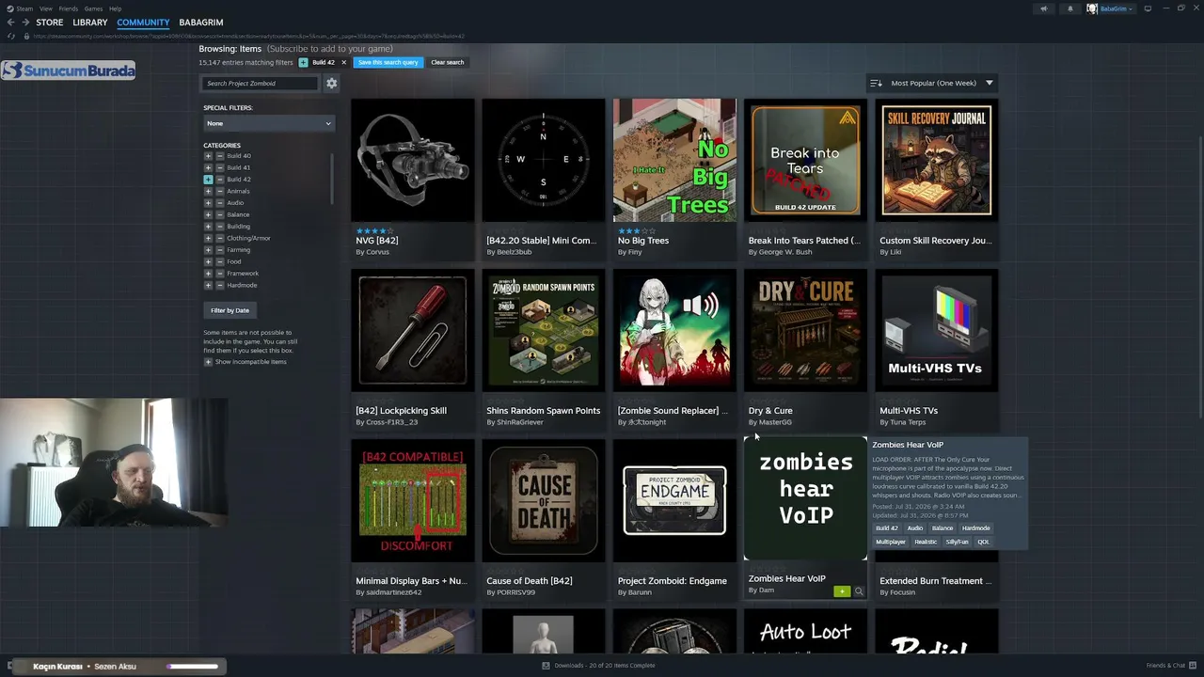The image size is (1204, 677).
Task: Include the Build 41 category with plus
Action: coord(208,167)
